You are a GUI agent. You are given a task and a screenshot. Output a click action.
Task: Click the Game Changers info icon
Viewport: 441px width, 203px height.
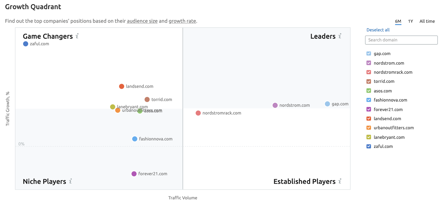coord(77,36)
